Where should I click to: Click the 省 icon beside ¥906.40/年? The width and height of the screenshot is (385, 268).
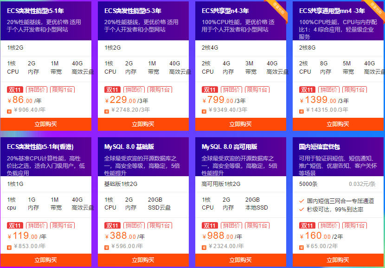tap(9, 111)
